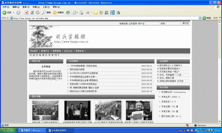Open the 工具 (Tools) menu

point(46,7)
